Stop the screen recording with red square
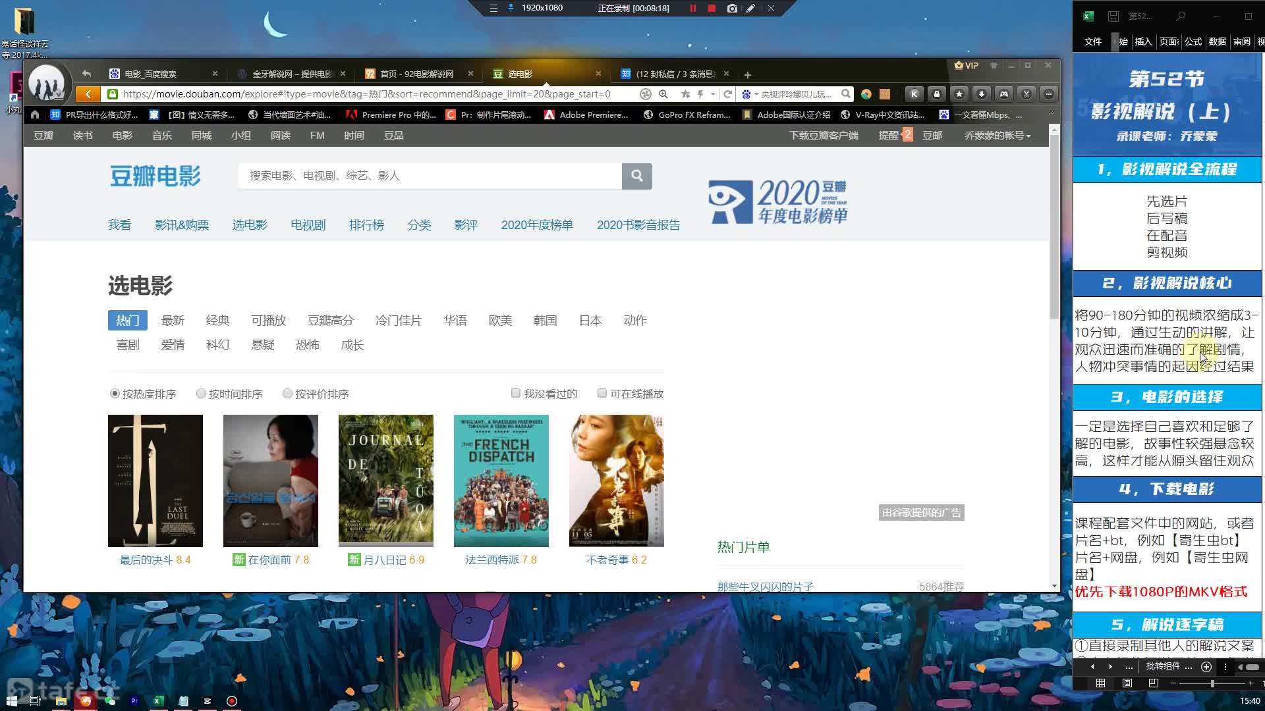 [712, 8]
